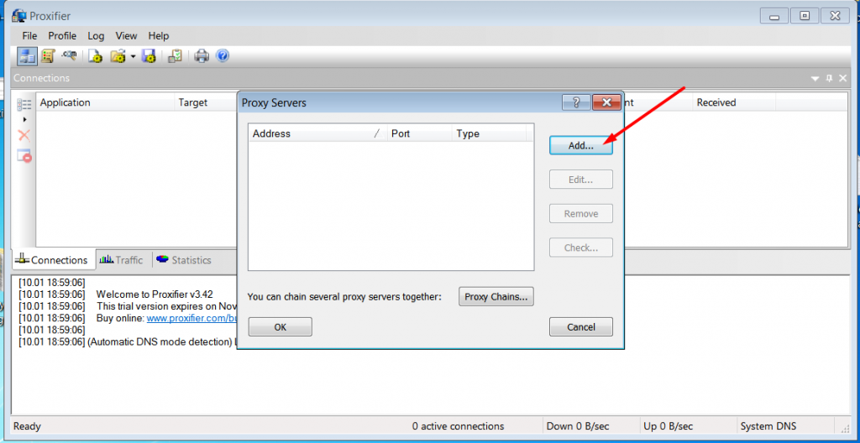Viewport: 860px width, 443px height.
Task: Close the Connections panel
Action: pos(842,78)
